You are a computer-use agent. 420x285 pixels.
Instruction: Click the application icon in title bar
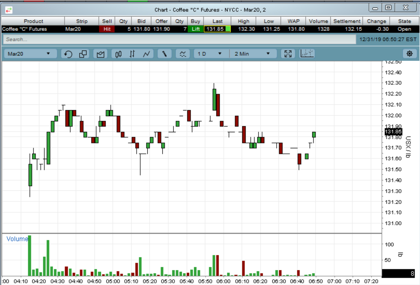(8, 10)
